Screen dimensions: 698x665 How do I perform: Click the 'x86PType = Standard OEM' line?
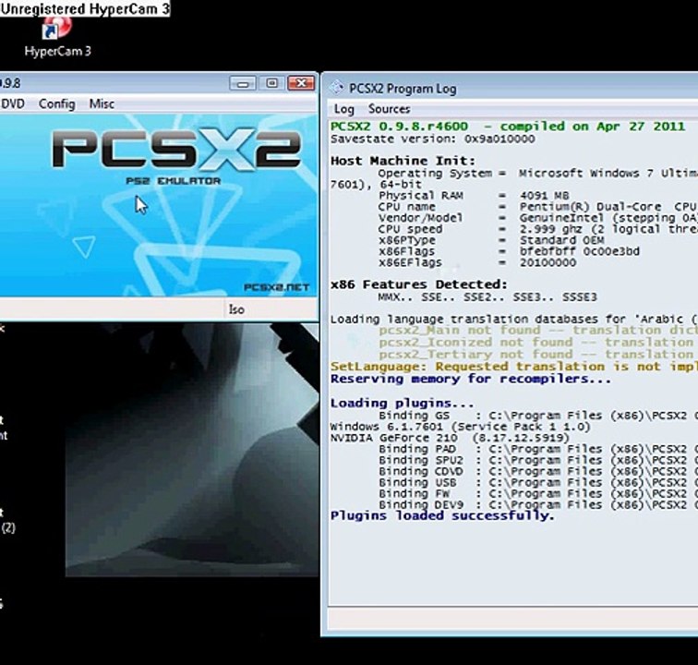pyautogui.click(x=491, y=240)
